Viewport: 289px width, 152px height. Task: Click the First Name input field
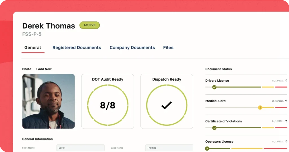[80, 148]
